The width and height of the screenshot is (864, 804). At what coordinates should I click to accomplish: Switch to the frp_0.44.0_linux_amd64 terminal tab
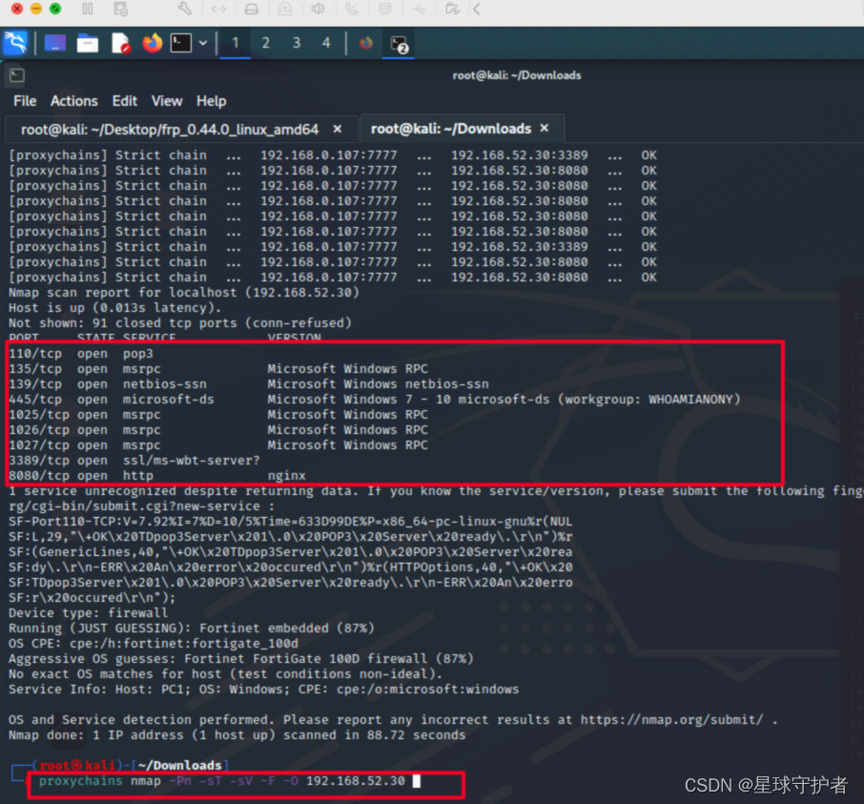click(x=170, y=130)
